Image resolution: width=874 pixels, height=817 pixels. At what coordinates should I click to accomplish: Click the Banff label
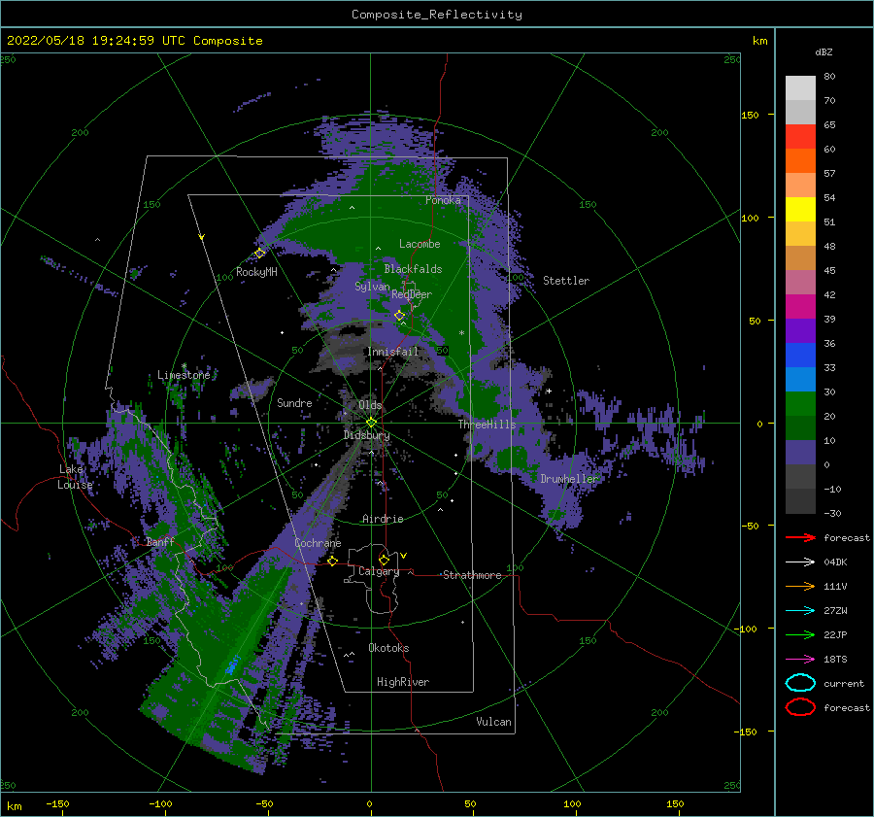[160, 541]
